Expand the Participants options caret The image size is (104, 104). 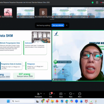click(44, 94)
